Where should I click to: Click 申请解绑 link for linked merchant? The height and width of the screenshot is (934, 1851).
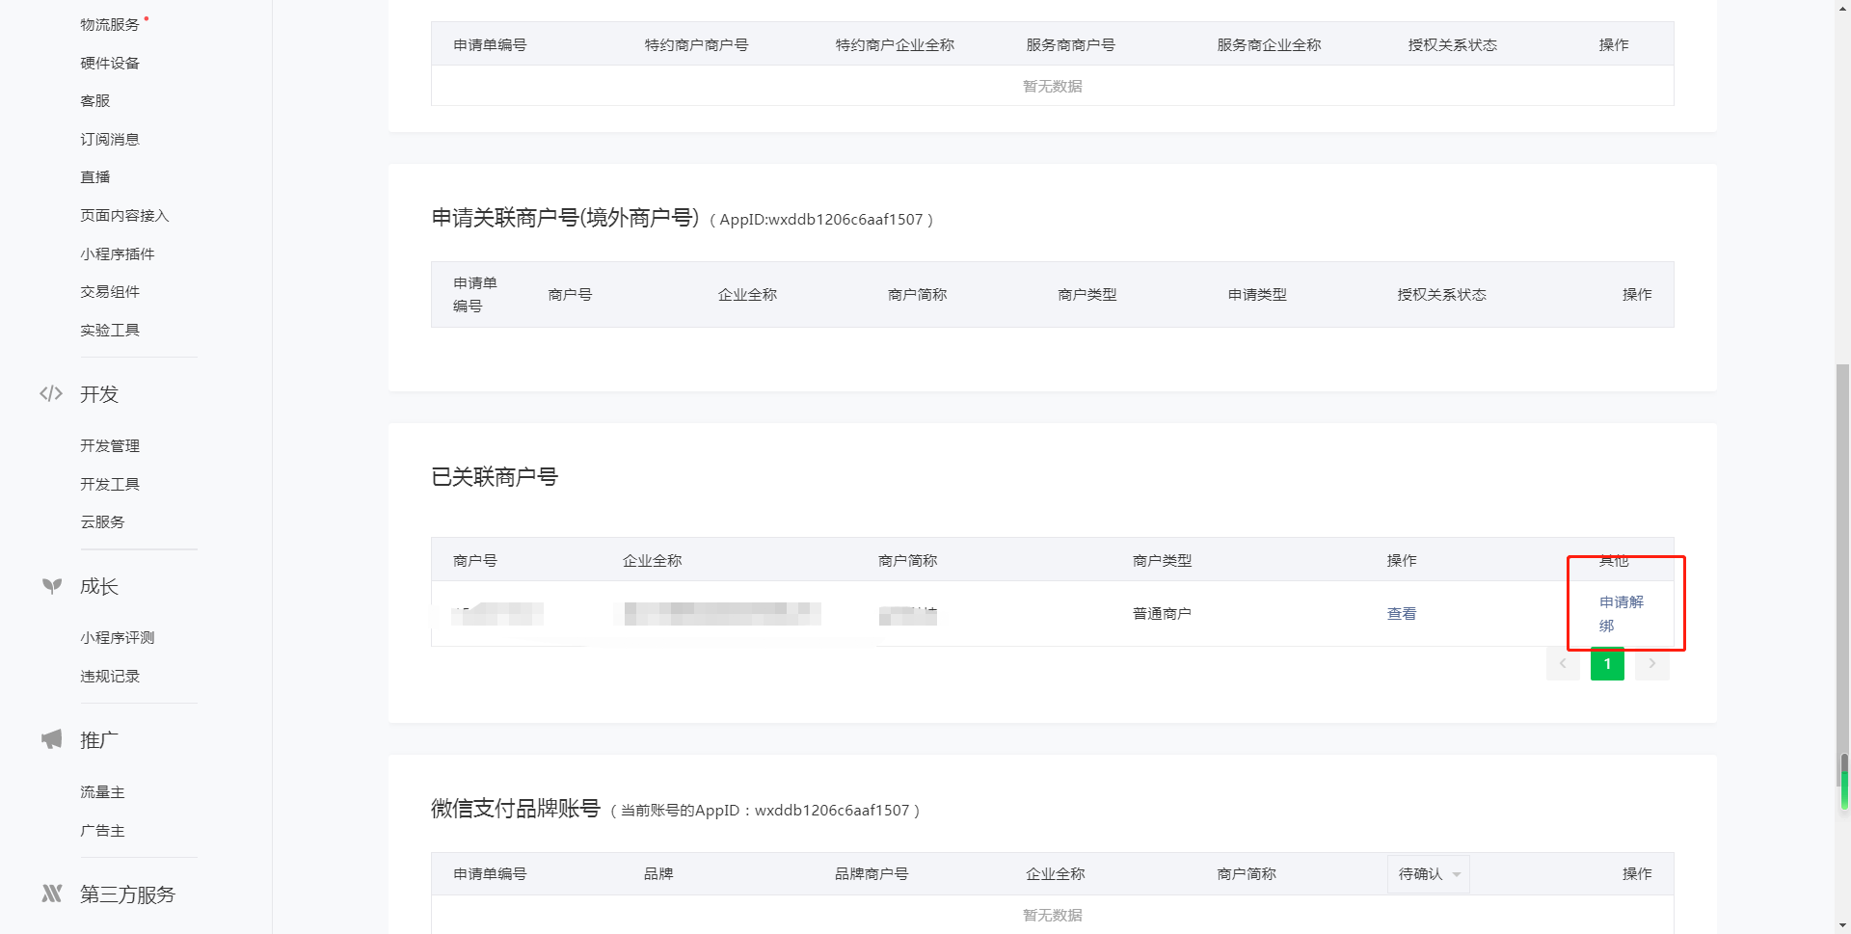[x=1621, y=613]
